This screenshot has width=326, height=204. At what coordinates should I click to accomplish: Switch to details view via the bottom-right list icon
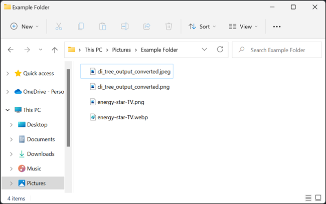308,198
